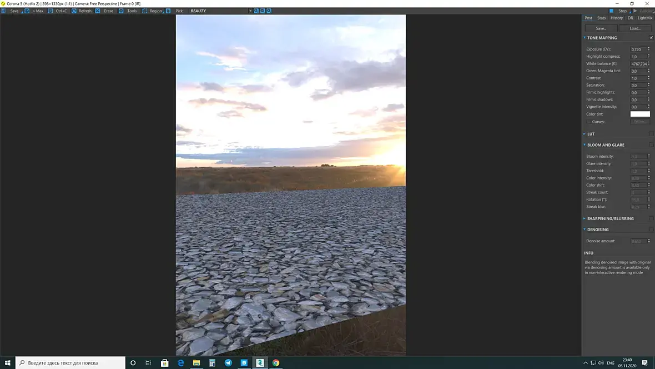This screenshot has height=369, width=655.
Task: Click the Save render toolbar button
Action: (11, 11)
